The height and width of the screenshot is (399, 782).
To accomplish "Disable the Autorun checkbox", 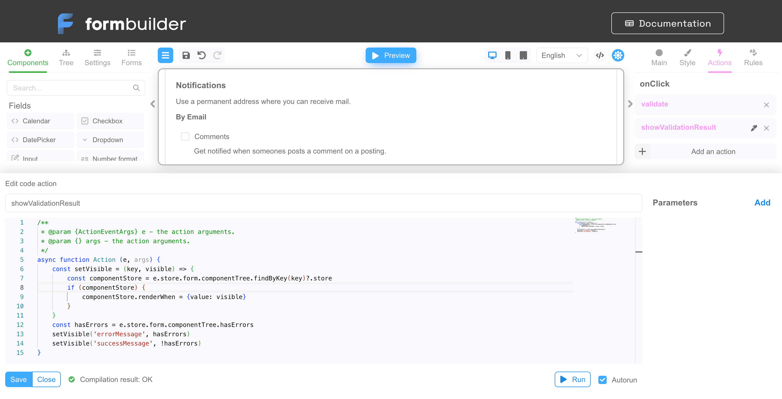I will pos(602,380).
